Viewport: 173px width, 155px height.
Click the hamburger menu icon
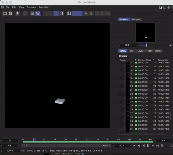coord(3,7)
